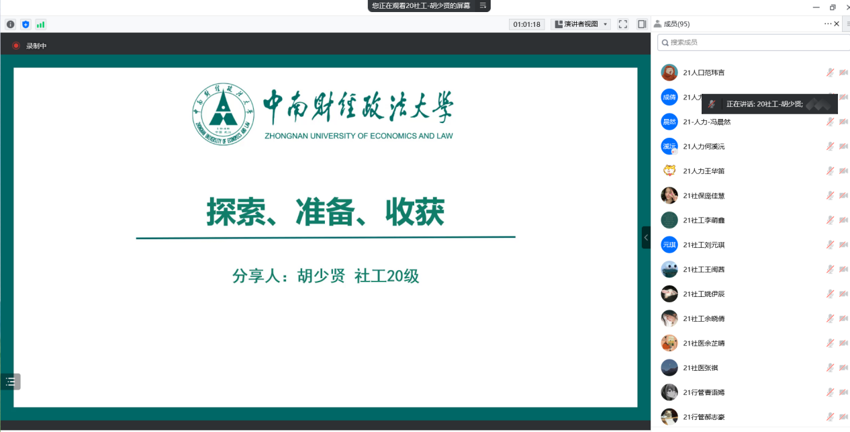
Task: Click the 01:01:18 meeting timer
Action: coord(527,24)
